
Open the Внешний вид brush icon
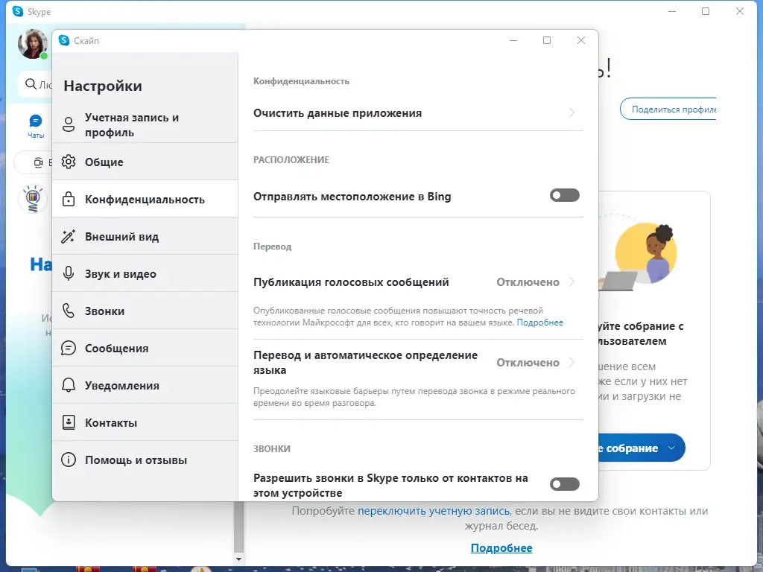click(x=69, y=235)
